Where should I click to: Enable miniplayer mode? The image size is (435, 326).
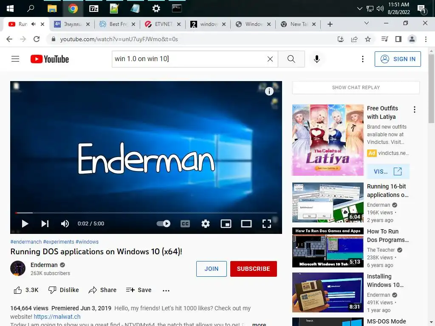(x=226, y=224)
